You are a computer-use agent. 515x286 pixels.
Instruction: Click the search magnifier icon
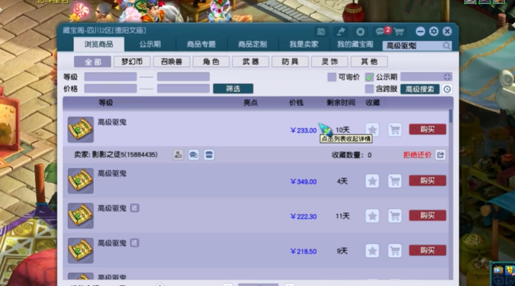(447, 46)
